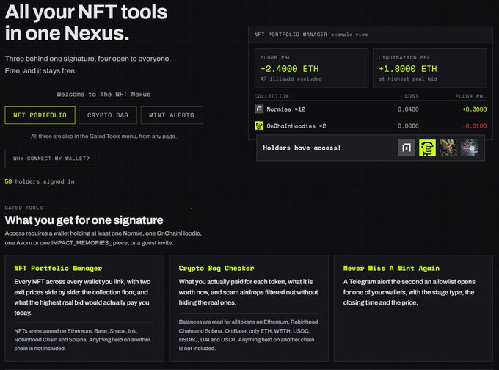Viewport: 499px width, 370px height.
Task: Click the COST column header
Action: point(412,96)
